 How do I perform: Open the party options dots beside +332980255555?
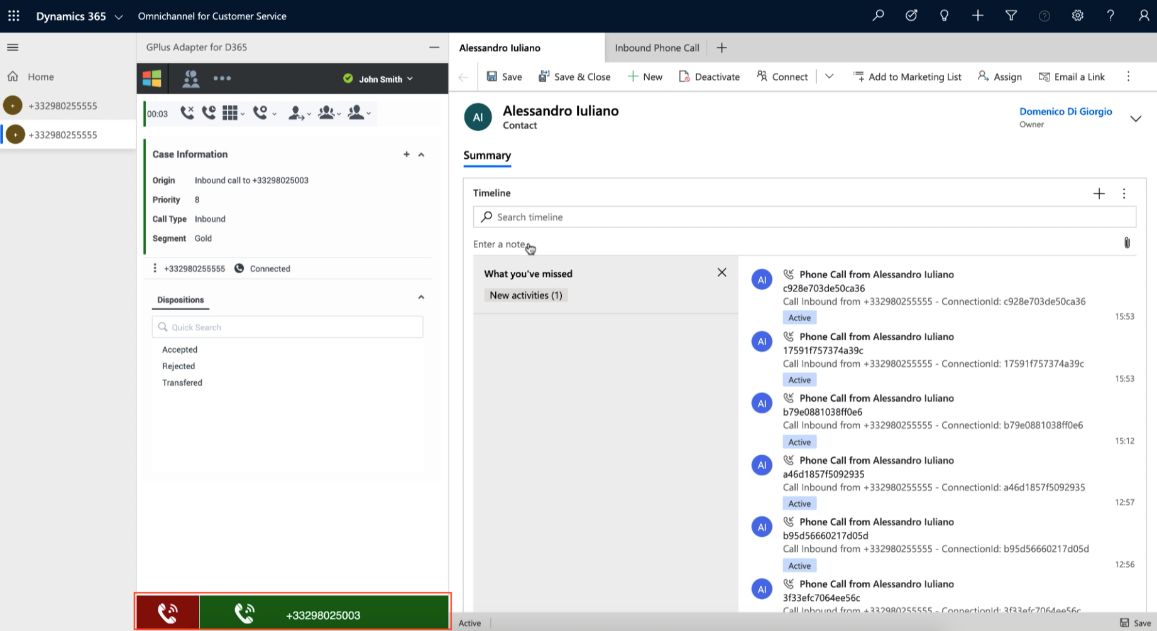(x=155, y=268)
